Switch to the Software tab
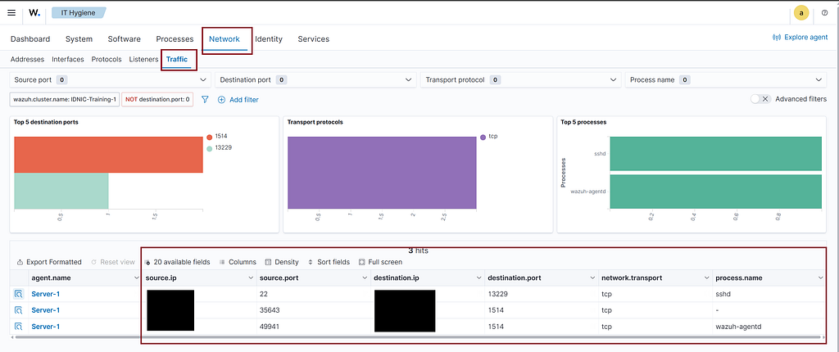839x352 pixels. 125,39
